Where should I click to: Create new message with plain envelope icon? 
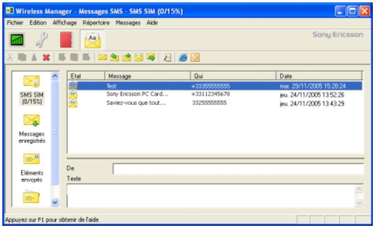coord(102,57)
